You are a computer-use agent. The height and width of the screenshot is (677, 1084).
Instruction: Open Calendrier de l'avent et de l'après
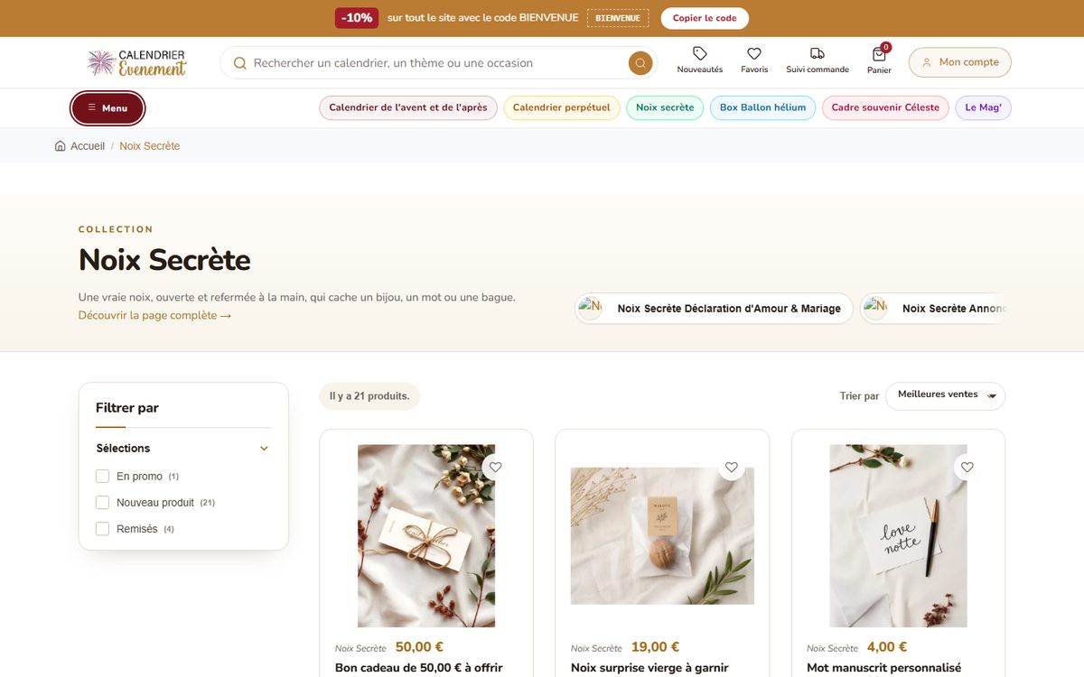[x=407, y=107]
